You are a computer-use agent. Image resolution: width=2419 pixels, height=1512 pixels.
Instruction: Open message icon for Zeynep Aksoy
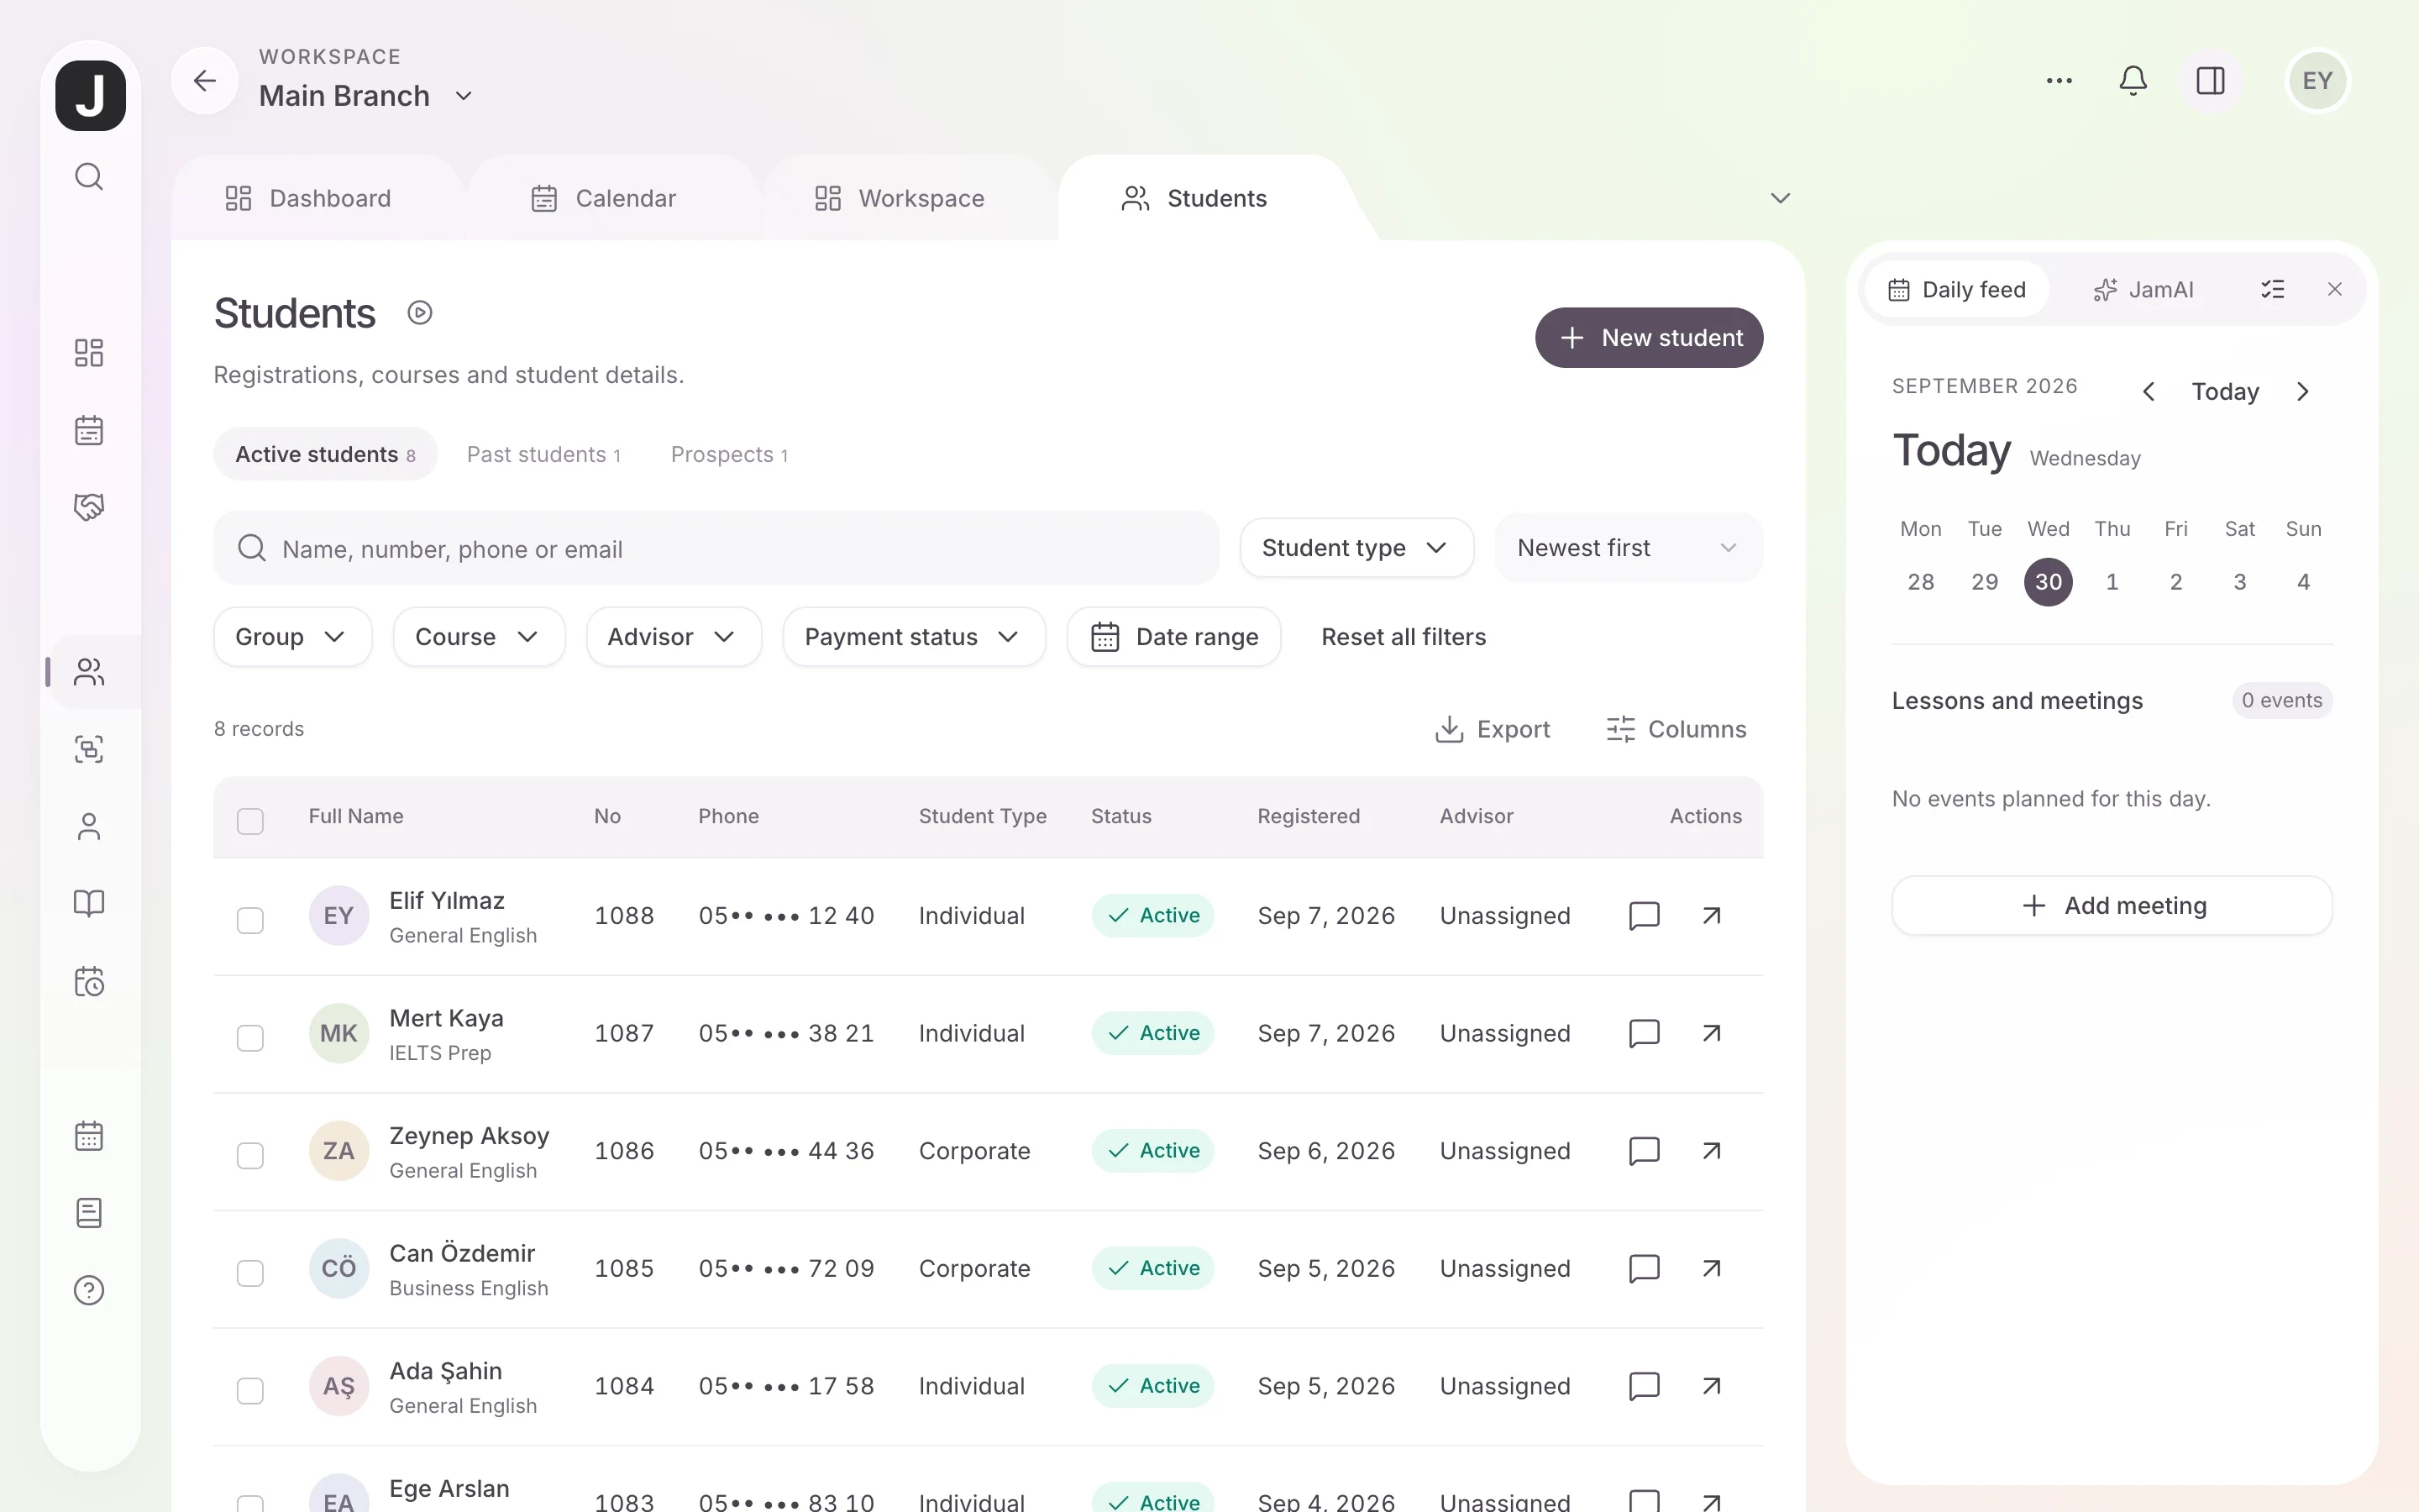tap(1645, 1150)
